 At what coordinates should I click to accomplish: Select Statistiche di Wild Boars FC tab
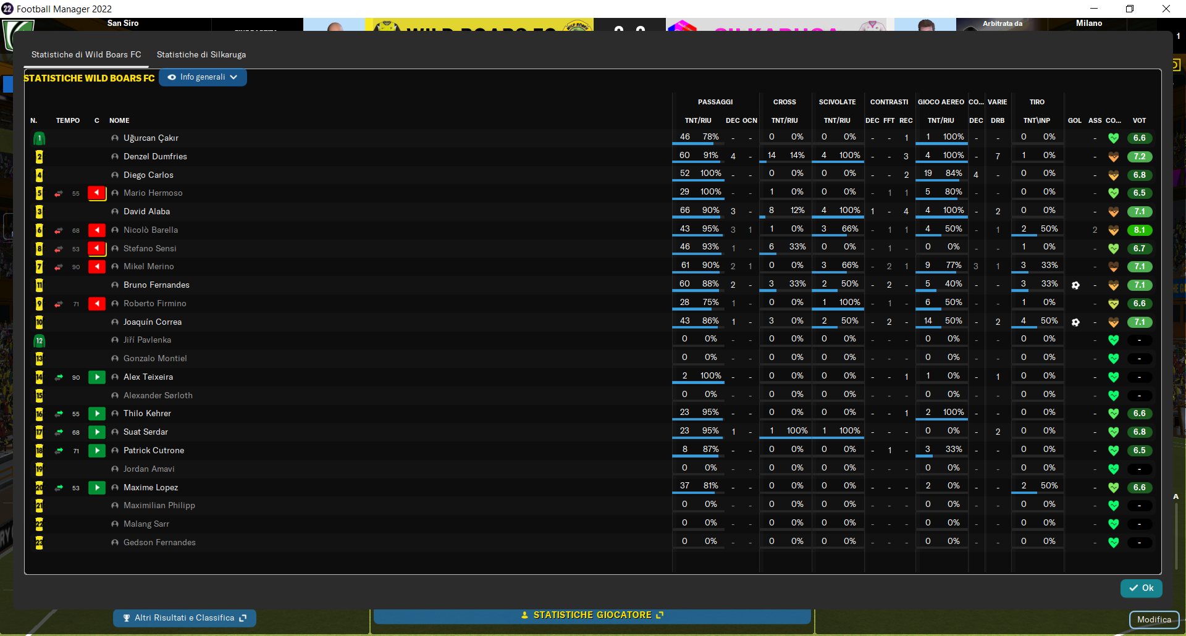tap(86, 55)
